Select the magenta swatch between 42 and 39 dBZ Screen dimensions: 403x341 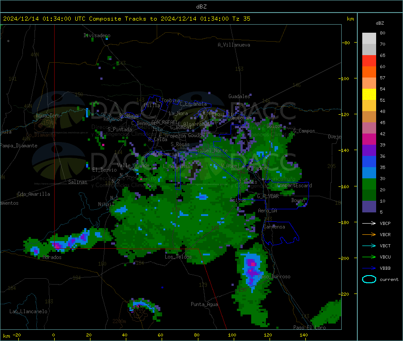pyautogui.click(x=369, y=139)
